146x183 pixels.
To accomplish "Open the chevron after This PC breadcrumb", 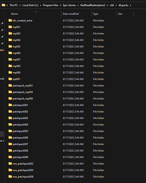I will (x=20, y=5).
